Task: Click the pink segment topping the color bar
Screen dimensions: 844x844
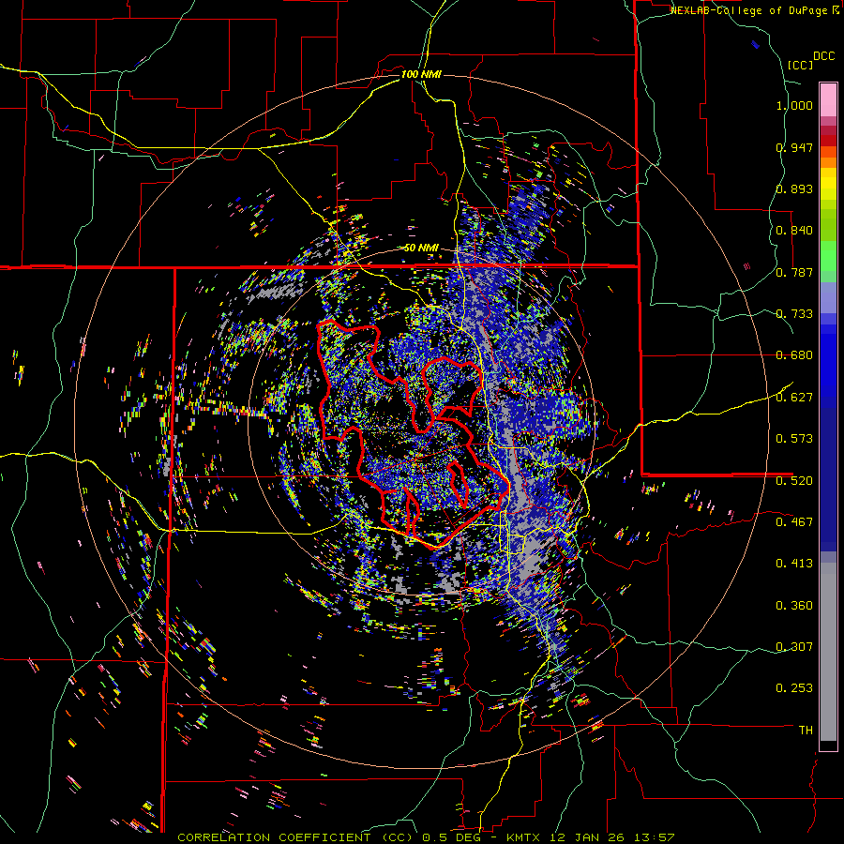Action: 828,99
